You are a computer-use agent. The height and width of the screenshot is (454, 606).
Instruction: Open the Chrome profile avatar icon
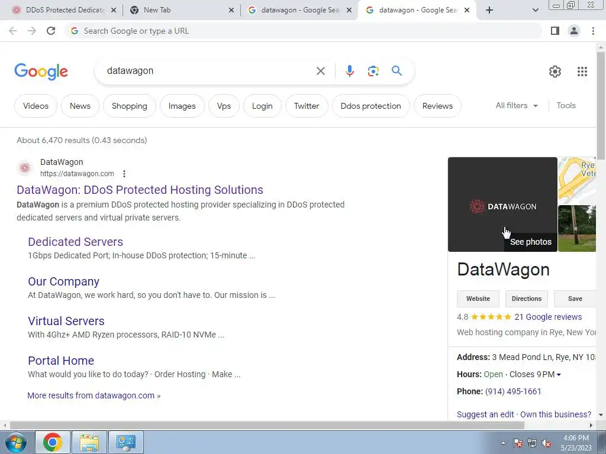pyautogui.click(x=574, y=31)
